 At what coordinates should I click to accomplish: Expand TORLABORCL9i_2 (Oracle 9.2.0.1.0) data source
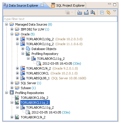pyautogui.click(x=17, y=68)
